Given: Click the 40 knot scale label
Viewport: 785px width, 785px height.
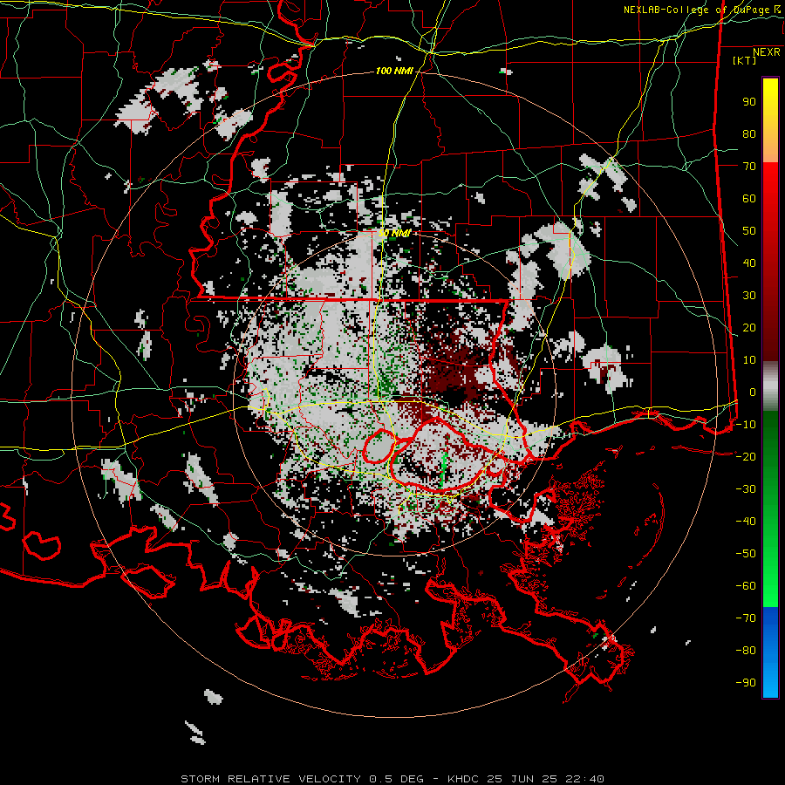Looking at the screenshot, I should 749,263.
